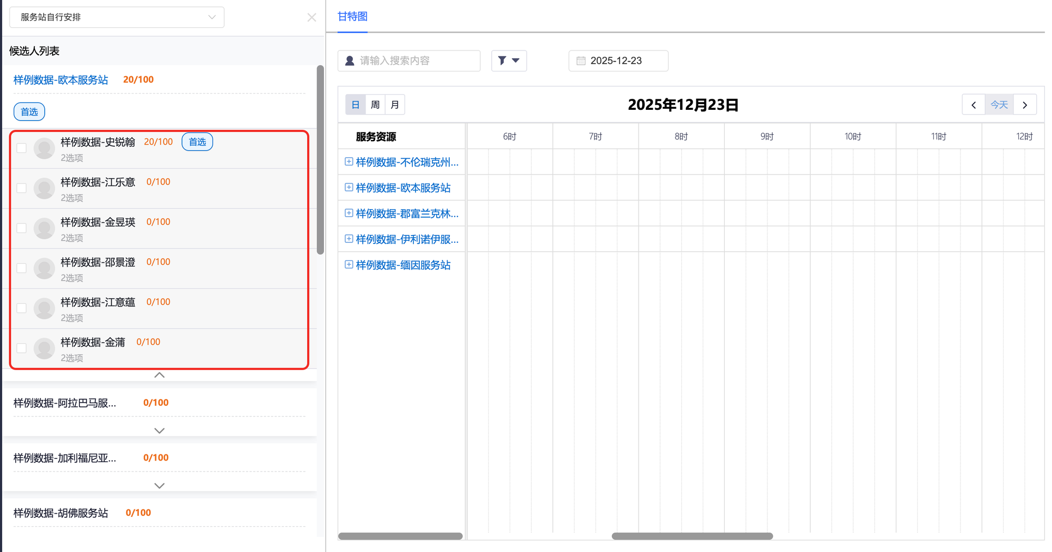Viewport: 1052px width, 552px height.
Task: Select checkbox next to 样例数据-金昱瑛
Action: point(22,228)
